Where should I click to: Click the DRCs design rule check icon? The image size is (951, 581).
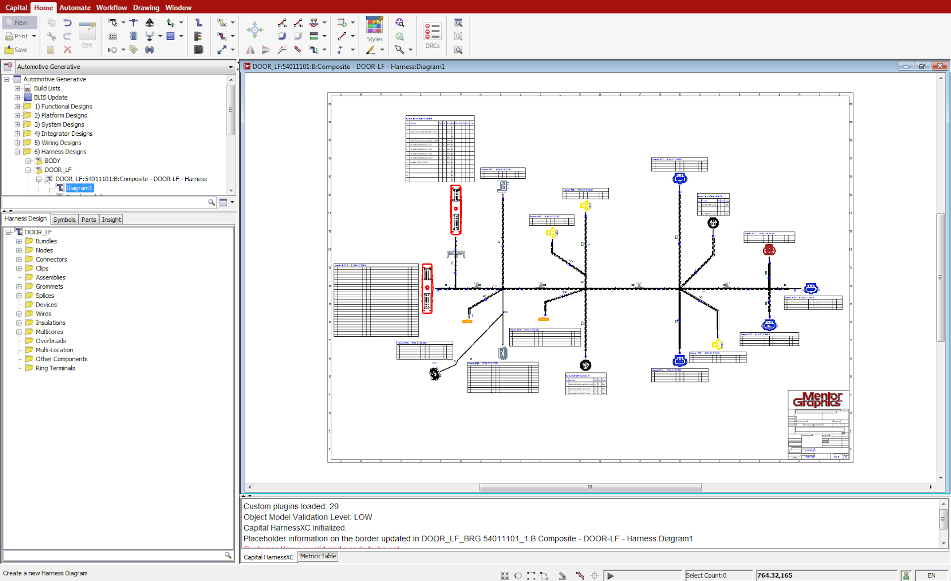click(x=432, y=31)
